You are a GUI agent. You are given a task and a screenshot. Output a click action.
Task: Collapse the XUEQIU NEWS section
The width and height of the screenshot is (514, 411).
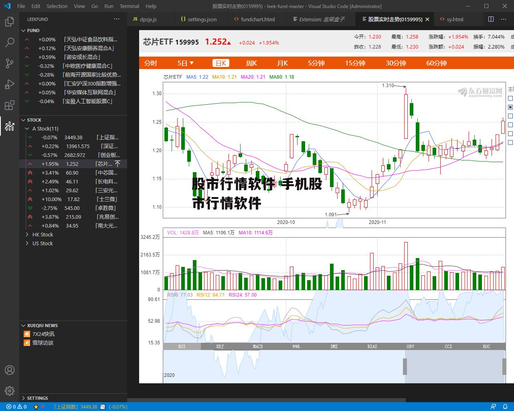coord(73,326)
